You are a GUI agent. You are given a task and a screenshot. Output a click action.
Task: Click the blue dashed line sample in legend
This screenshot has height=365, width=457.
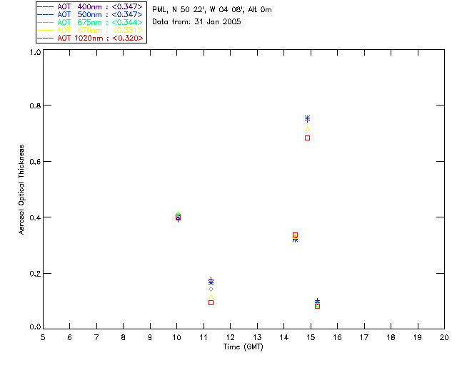[46, 14]
